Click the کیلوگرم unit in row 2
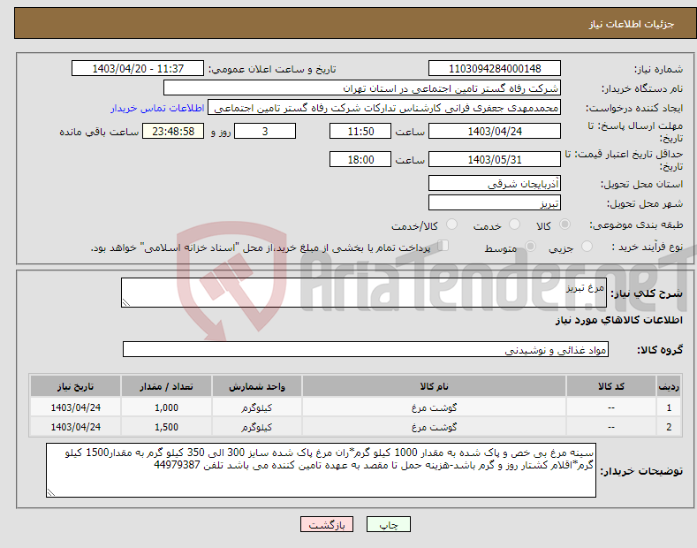 pos(256,427)
